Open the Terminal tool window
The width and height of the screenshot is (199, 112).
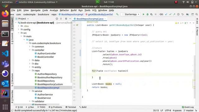click(71, 107)
